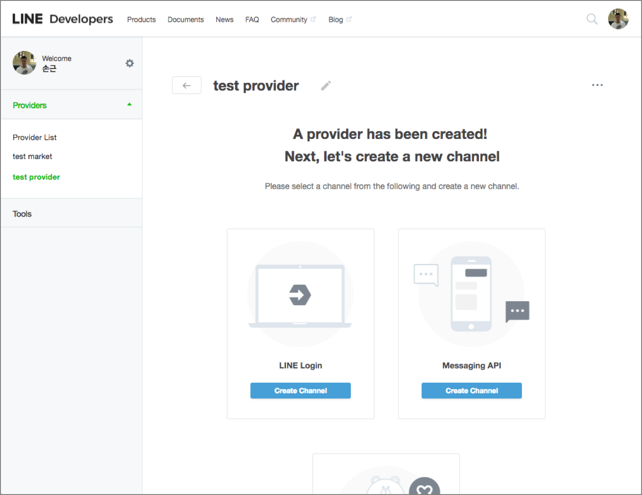The height and width of the screenshot is (495, 642).
Task: Click the LINE Login laptop illustration
Action: (x=300, y=295)
